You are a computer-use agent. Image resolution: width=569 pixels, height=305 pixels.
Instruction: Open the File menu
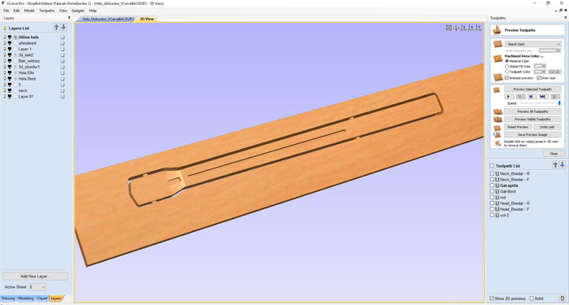click(6, 11)
